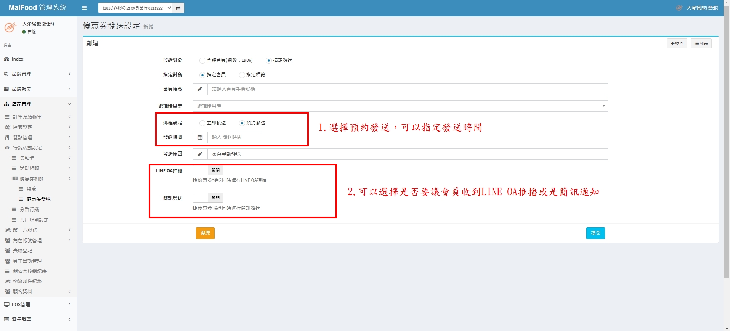
Task: Click the 大麥餐飲 user avatar icon at top right
Action: point(679,8)
